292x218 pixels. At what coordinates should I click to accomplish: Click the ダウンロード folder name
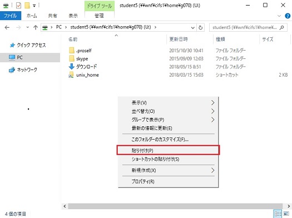86,67
